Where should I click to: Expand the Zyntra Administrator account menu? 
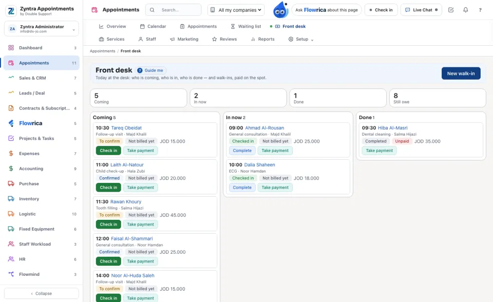coord(42,29)
